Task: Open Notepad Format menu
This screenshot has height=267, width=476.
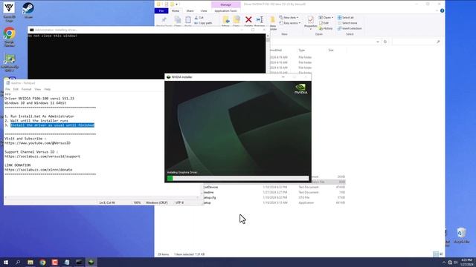Action: (x=27, y=89)
